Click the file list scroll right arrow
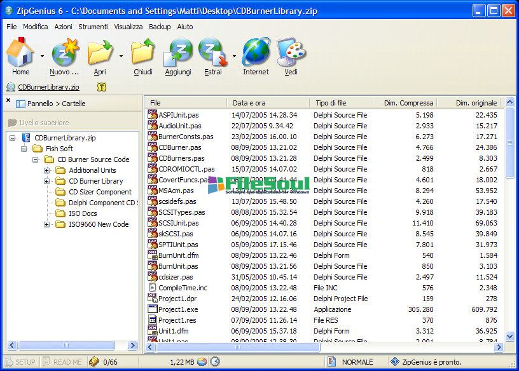The width and height of the screenshot is (519, 371). click(499, 347)
